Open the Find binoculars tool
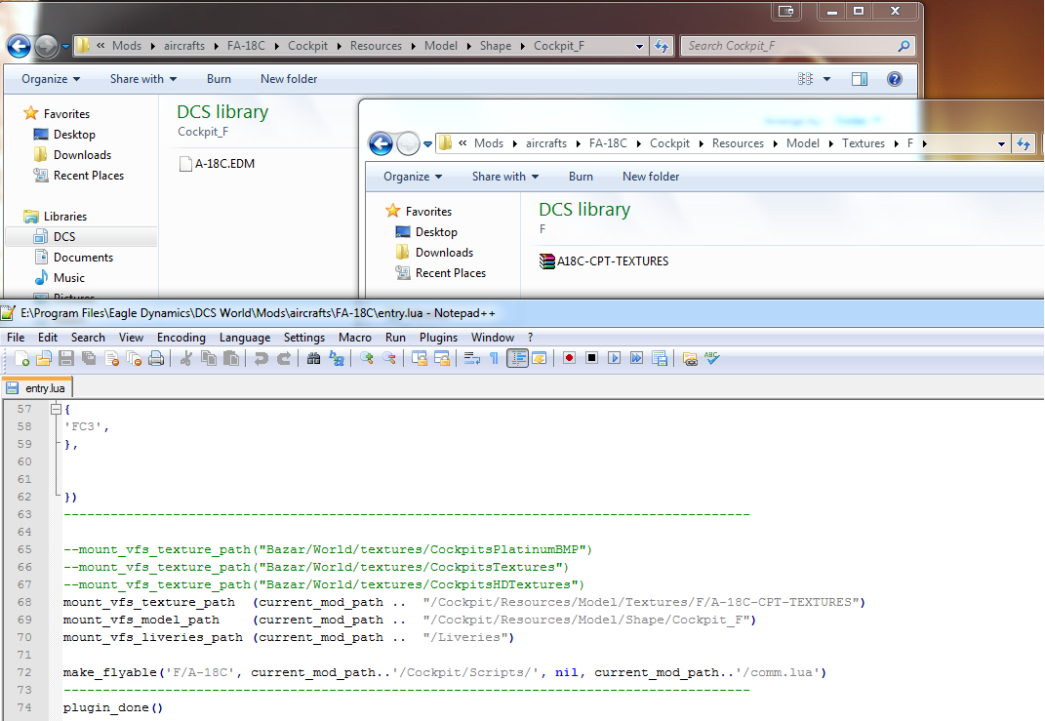This screenshot has width=1045, height=721. click(314, 358)
